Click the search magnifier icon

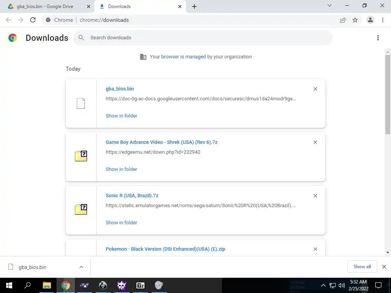[x=81, y=38]
